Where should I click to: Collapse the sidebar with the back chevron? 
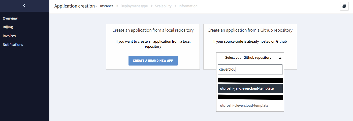[24, 6]
